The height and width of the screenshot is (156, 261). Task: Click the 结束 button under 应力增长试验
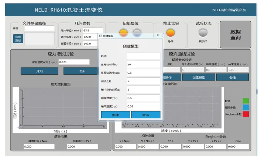(x=80, y=71)
